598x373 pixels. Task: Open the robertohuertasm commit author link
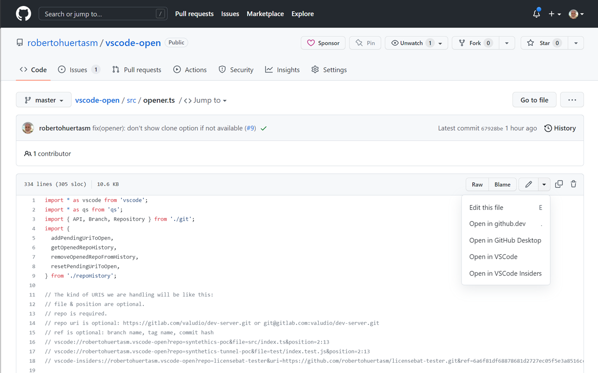point(65,128)
